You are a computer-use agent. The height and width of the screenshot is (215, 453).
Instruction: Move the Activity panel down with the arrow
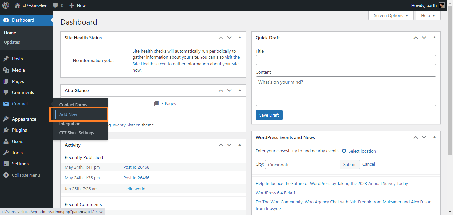tap(229, 145)
